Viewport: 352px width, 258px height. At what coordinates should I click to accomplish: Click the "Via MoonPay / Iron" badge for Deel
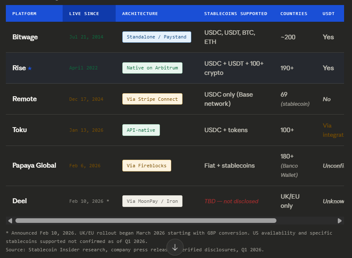152,201
